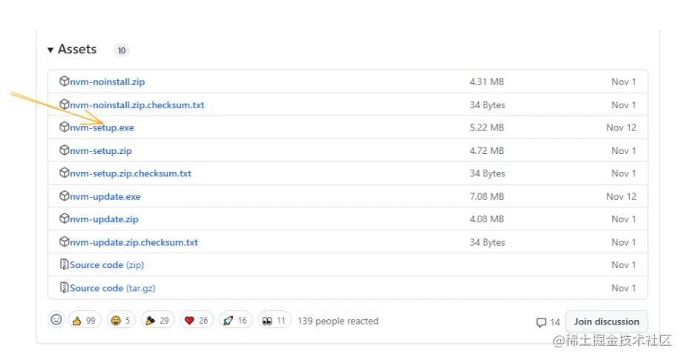Open nvm-update.zip.checksum.txt link

point(134,242)
